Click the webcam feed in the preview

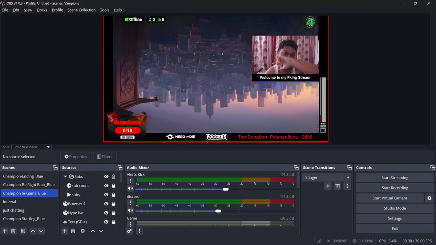coord(285,55)
